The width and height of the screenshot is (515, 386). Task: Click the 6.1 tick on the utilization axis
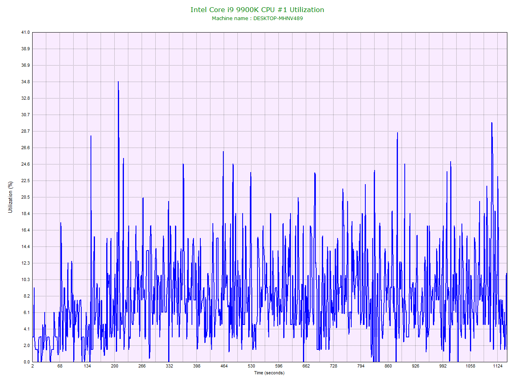click(x=27, y=312)
